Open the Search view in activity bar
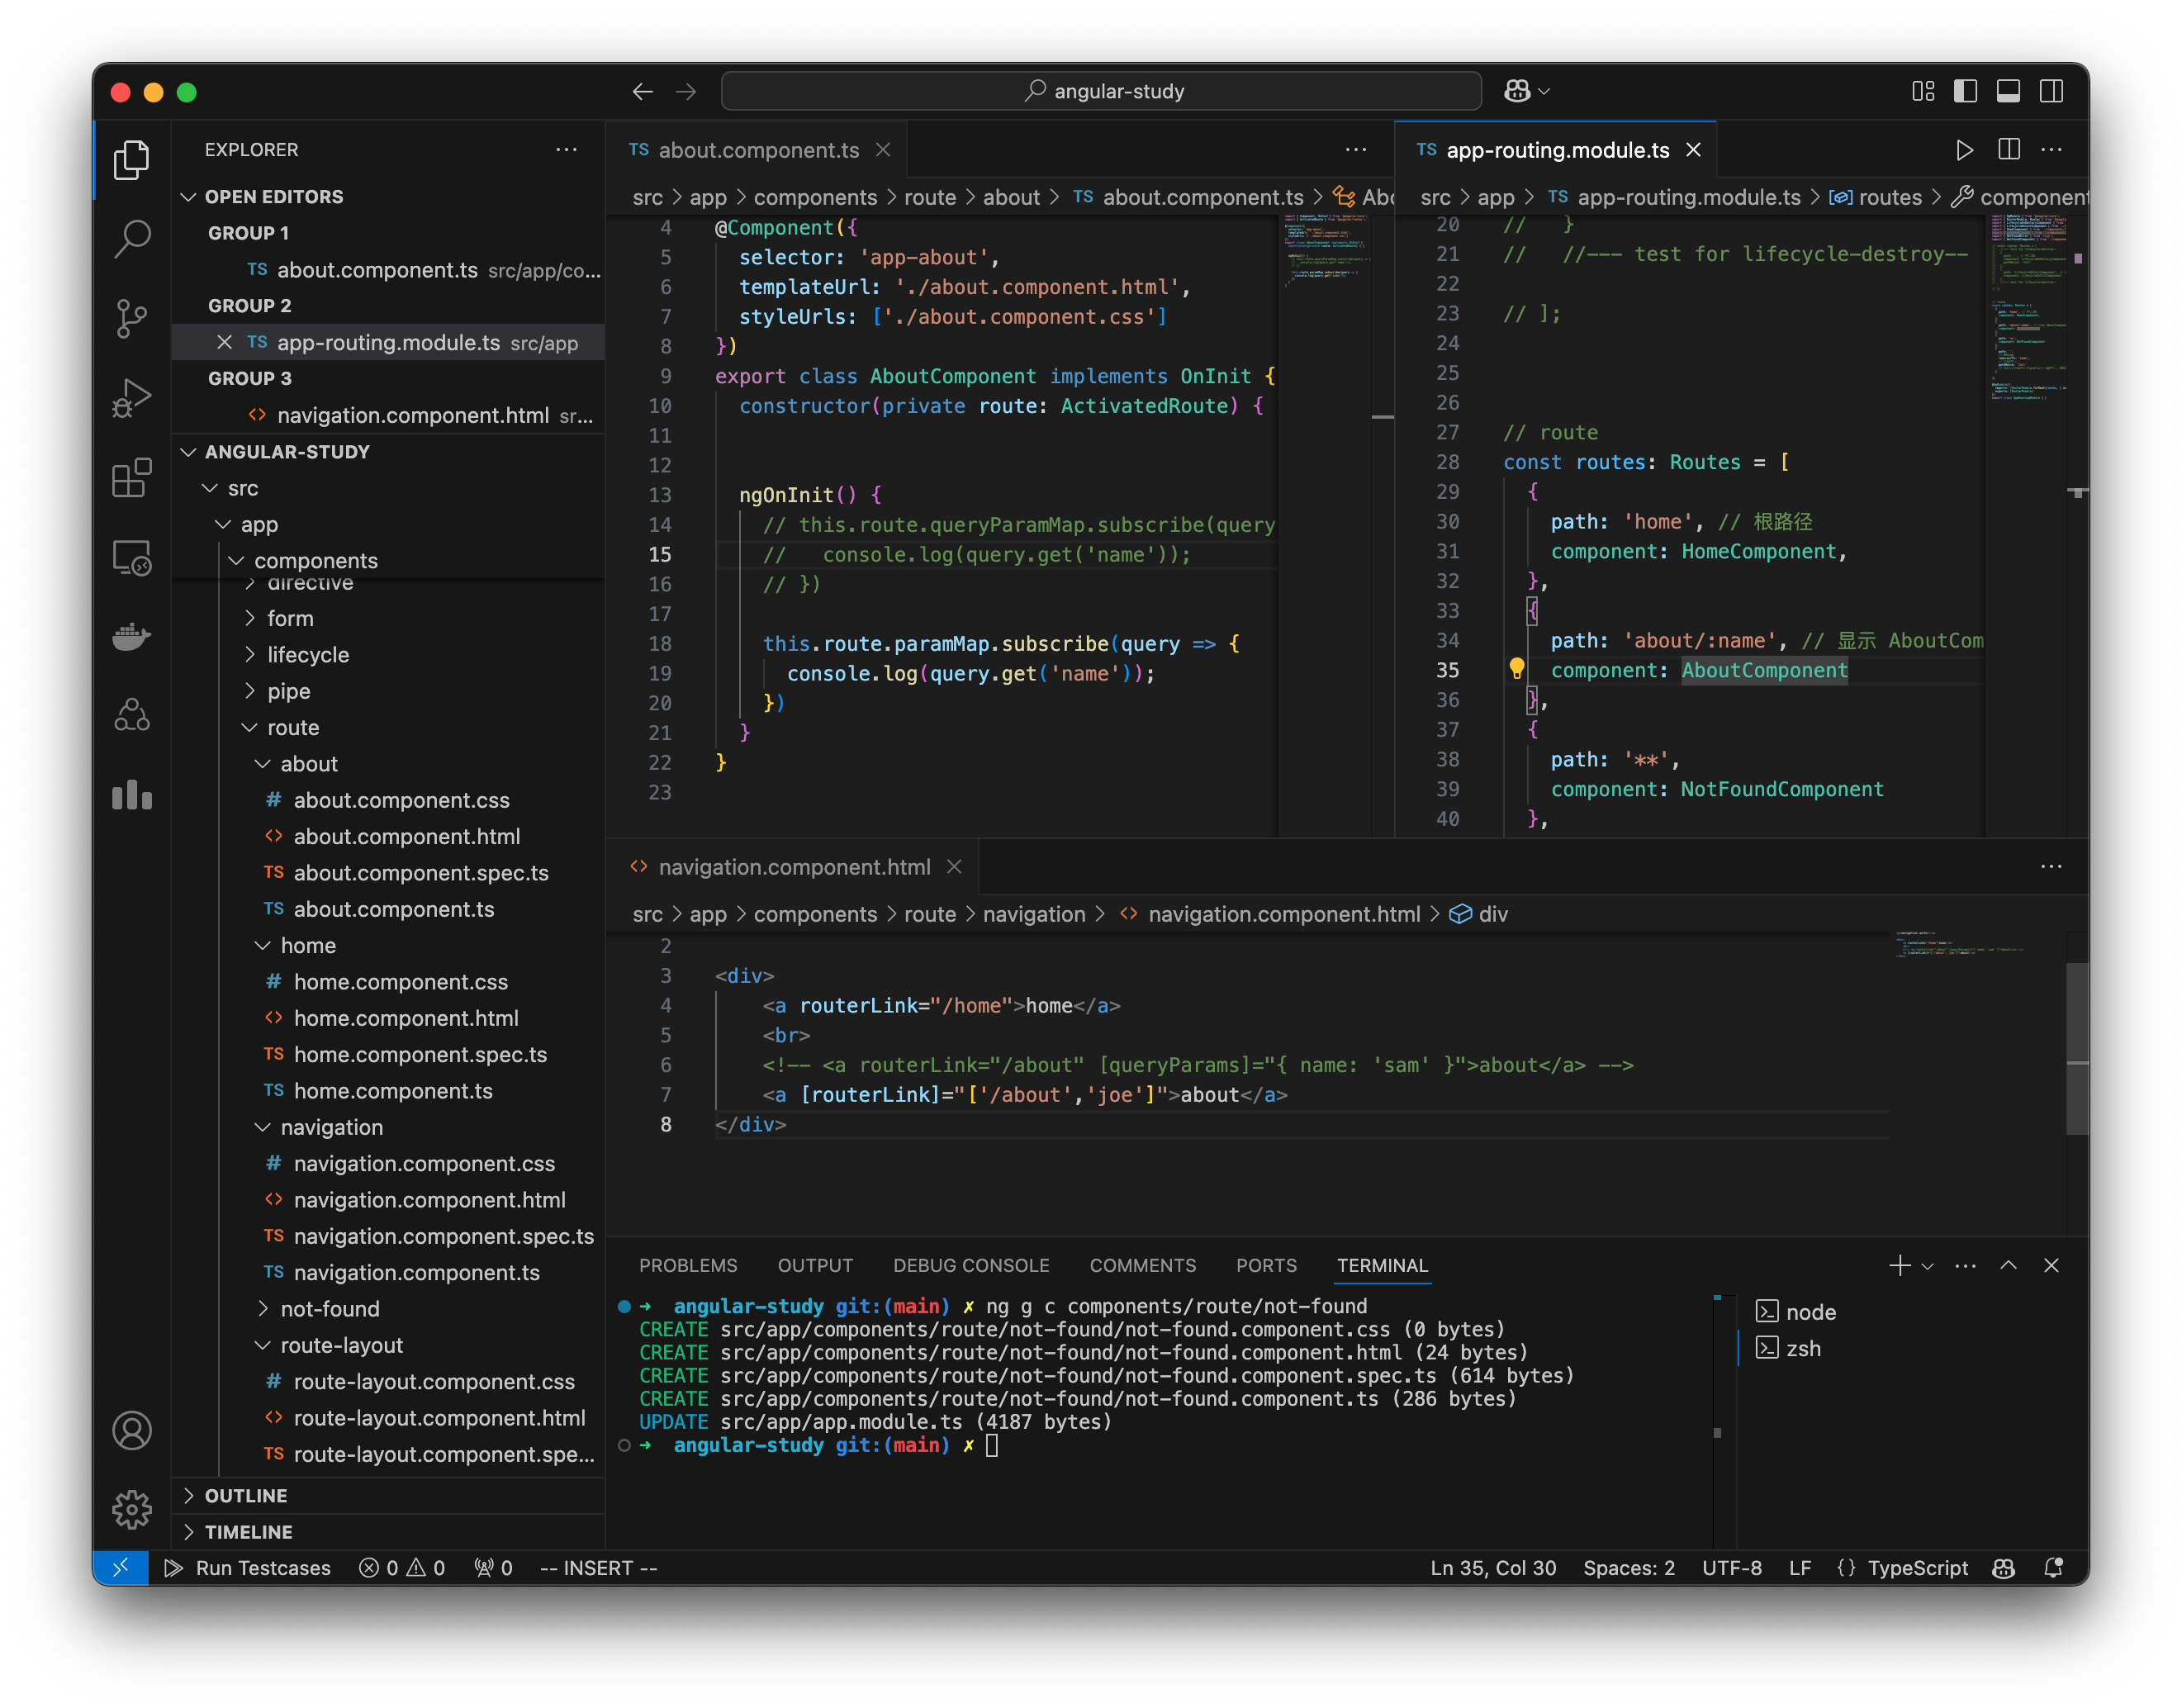 [x=132, y=239]
